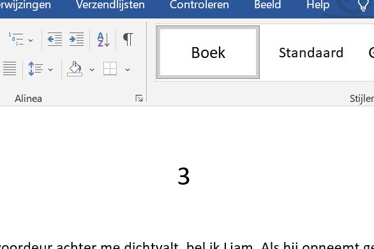Click the Alinea group label
Viewport: 374px width, 249px height.
click(x=28, y=99)
